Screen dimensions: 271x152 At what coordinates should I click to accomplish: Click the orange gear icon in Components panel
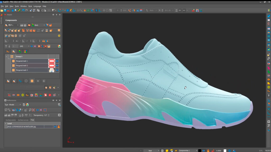(59, 36)
